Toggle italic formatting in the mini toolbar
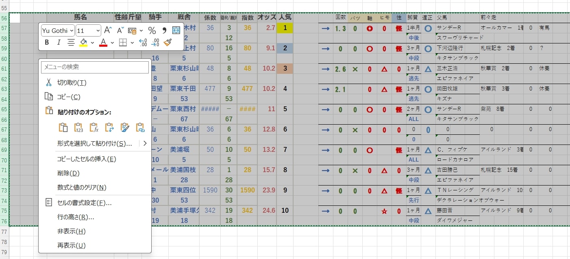 click(x=59, y=42)
